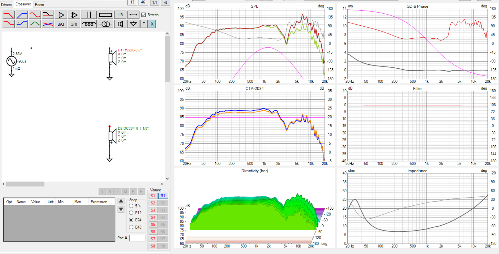499x254 pixels.
Task: Select variant S2
Action: (153, 203)
